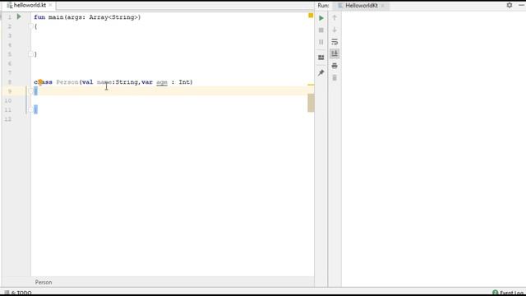Minimize the Run tool window
The width and height of the screenshot is (526, 296).
tap(521, 5)
